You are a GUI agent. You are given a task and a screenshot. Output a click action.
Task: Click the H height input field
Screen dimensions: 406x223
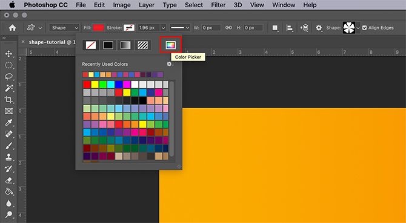tap(253, 28)
